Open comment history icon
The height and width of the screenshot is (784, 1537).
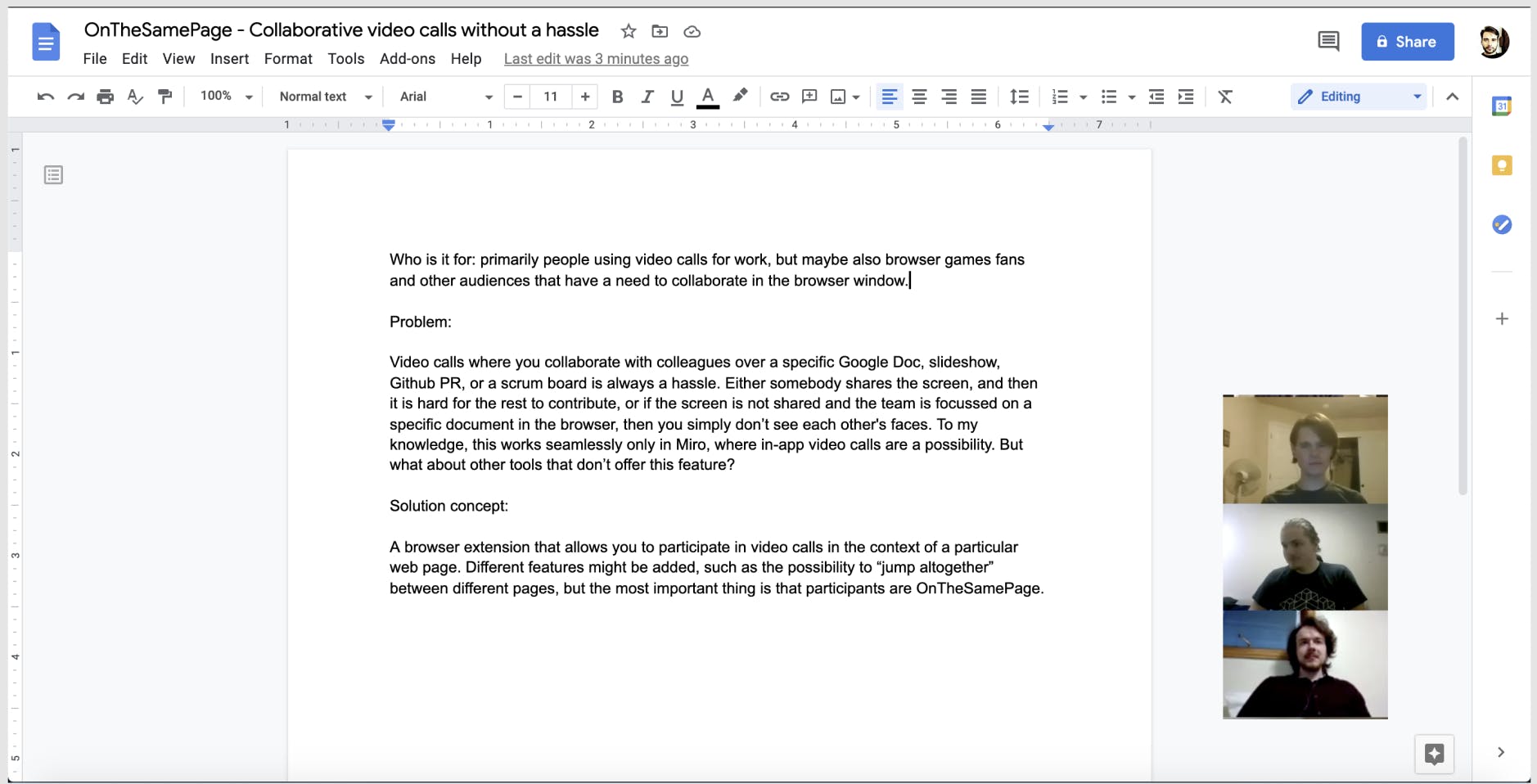click(x=1328, y=41)
